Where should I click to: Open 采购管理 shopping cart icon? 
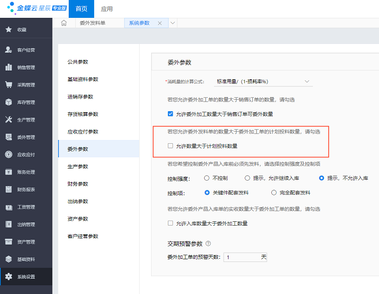pyautogui.click(x=9, y=85)
